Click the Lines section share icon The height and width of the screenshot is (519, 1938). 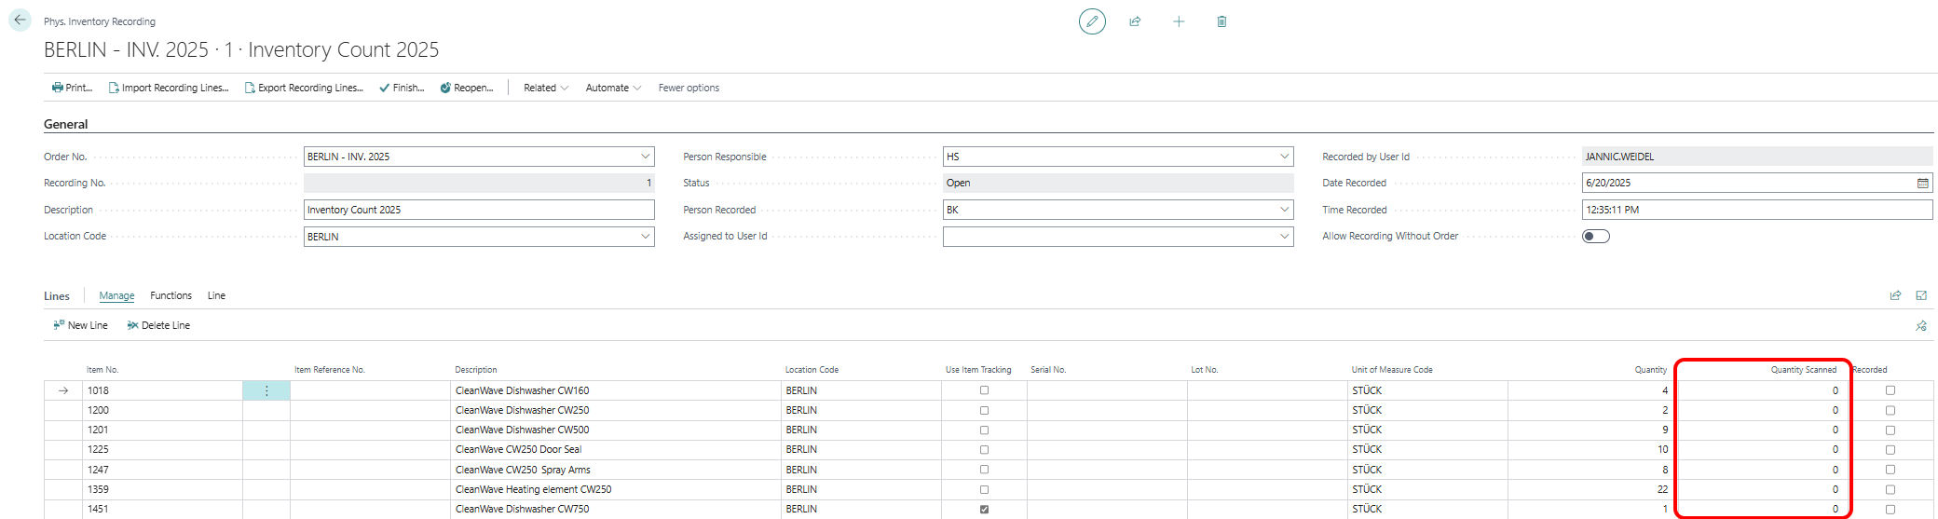(1895, 295)
